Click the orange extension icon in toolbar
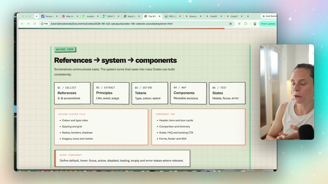Image resolution: width=328 pixels, height=184 pixels. click(x=239, y=24)
